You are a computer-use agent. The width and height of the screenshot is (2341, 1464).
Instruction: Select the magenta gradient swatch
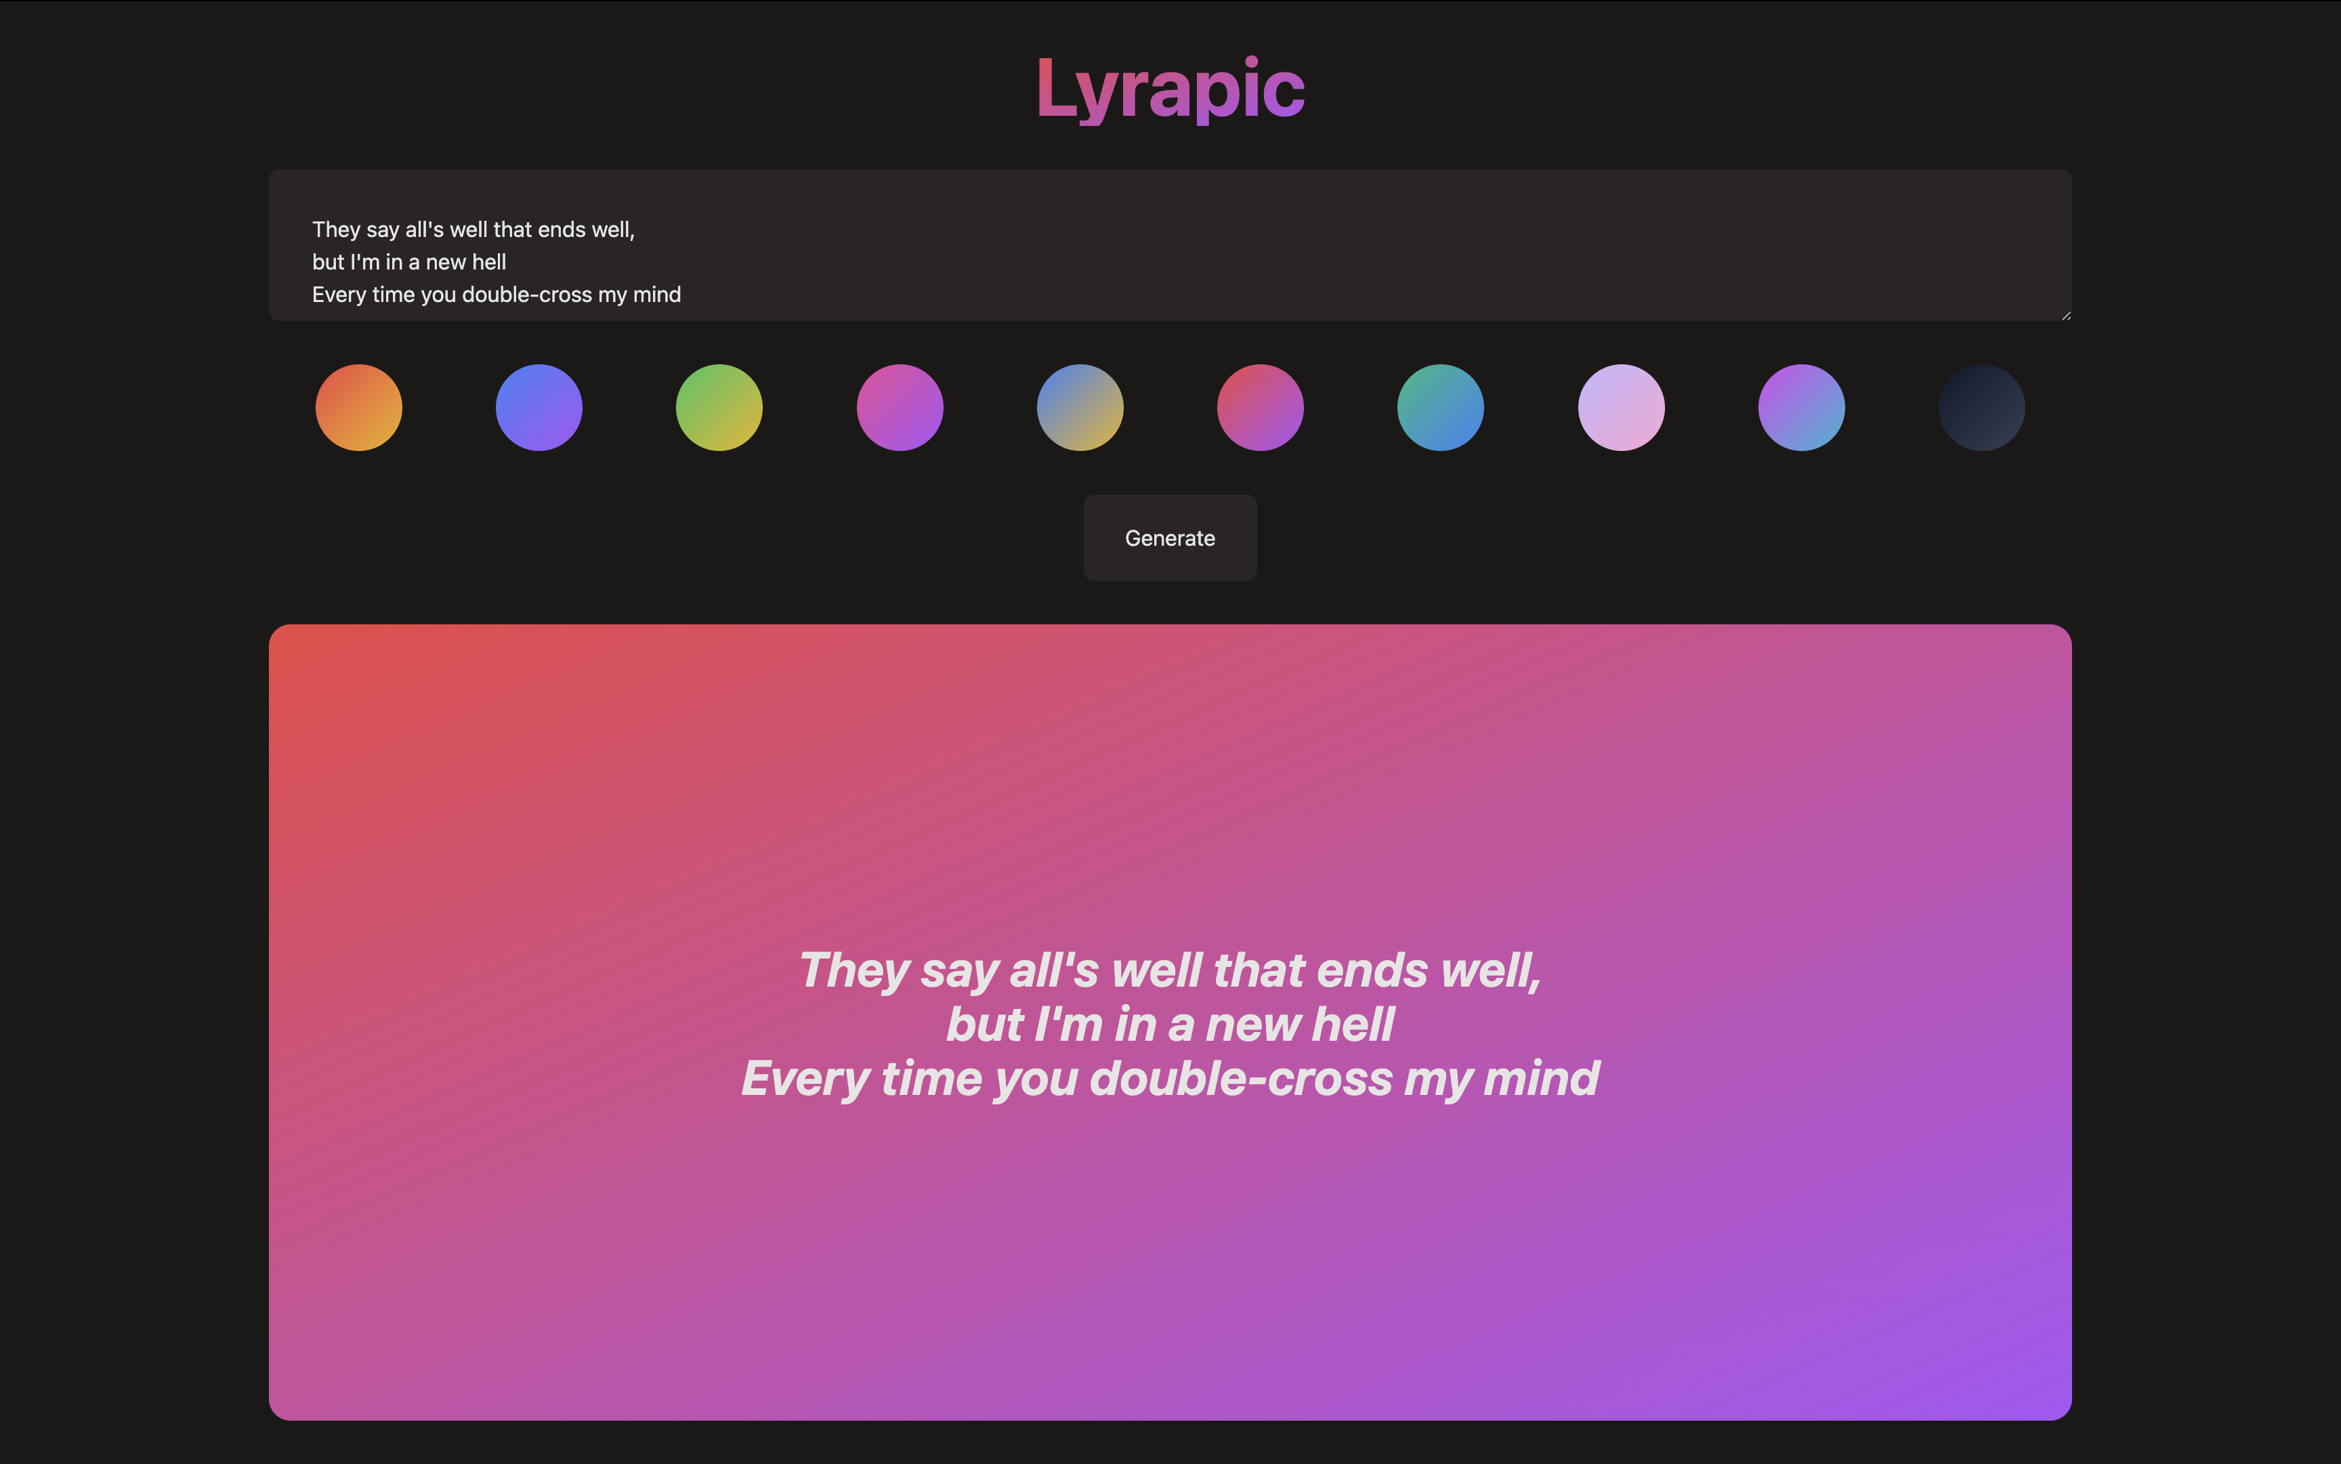(x=900, y=408)
